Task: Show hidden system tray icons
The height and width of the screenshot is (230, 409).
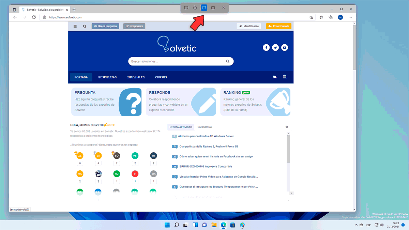Action: pyautogui.click(x=355, y=225)
